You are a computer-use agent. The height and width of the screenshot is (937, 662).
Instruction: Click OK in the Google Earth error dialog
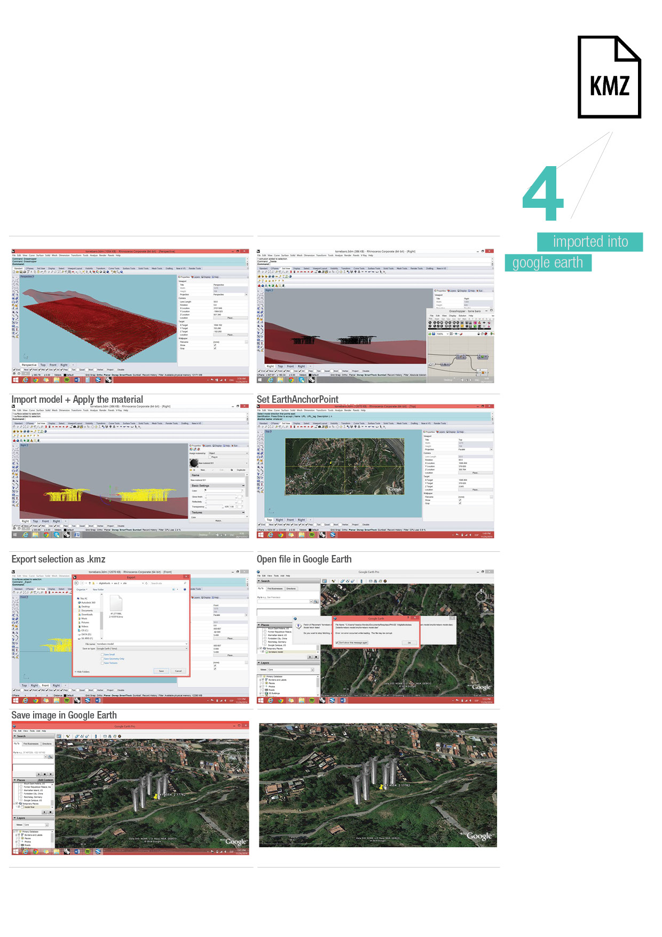click(x=409, y=643)
